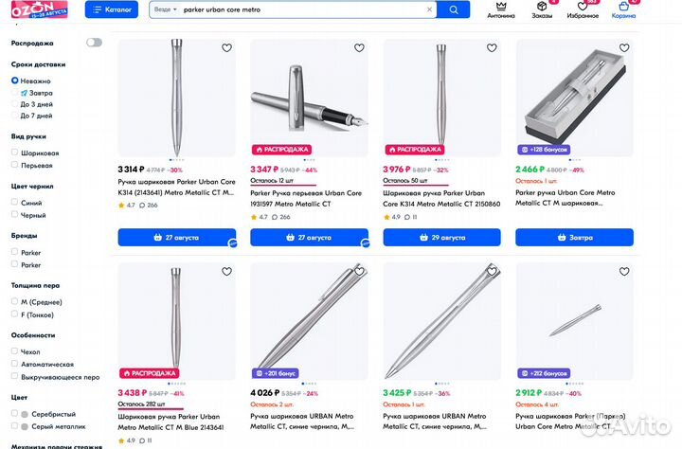Image resolution: width=682 pixels, height=449 pixels.
Task: Add fountain pen 1931597 to favorites heart
Action: (x=359, y=48)
